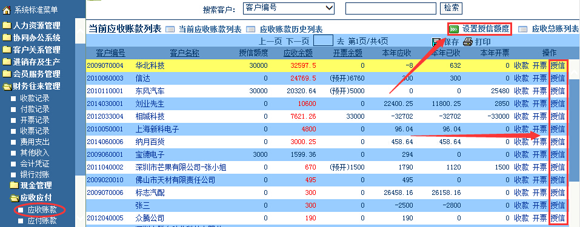Click 开票 for 相城科技
Screen dimensions: 580x227
point(539,116)
